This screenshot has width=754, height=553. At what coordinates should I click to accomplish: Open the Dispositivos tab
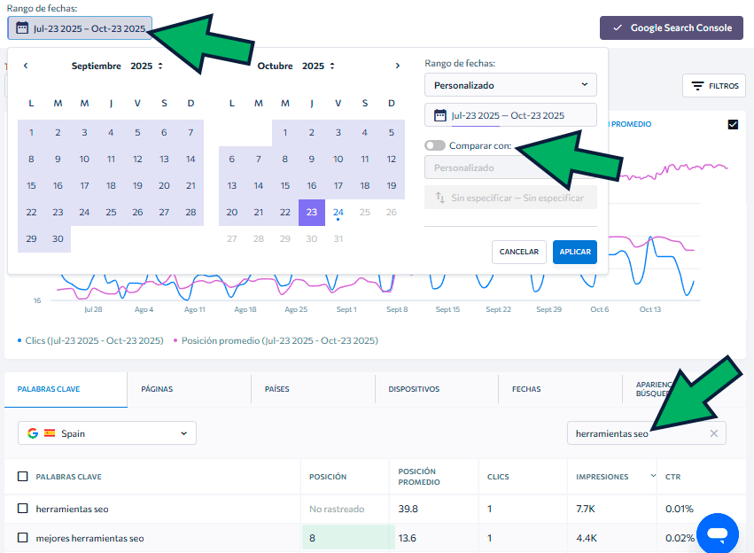412,389
